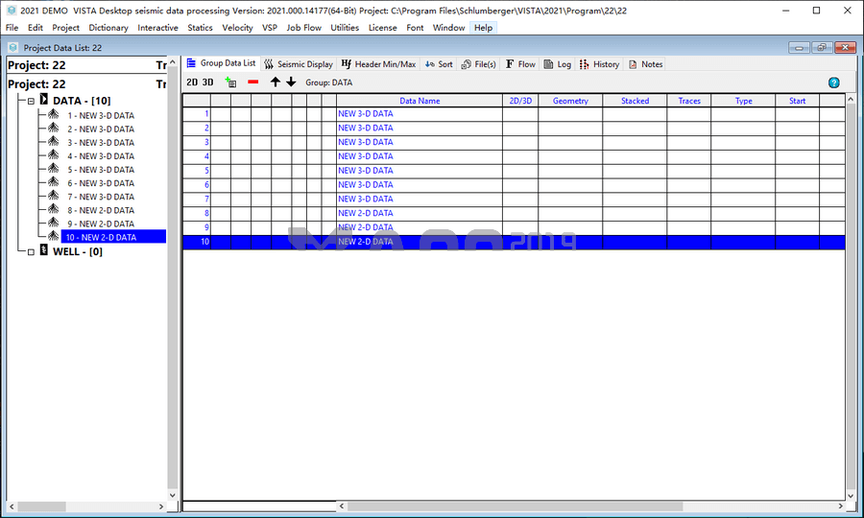The height and width of the screenshot is (518, 864).
Task: Open the Edit menu
Action: coord(36,28)
